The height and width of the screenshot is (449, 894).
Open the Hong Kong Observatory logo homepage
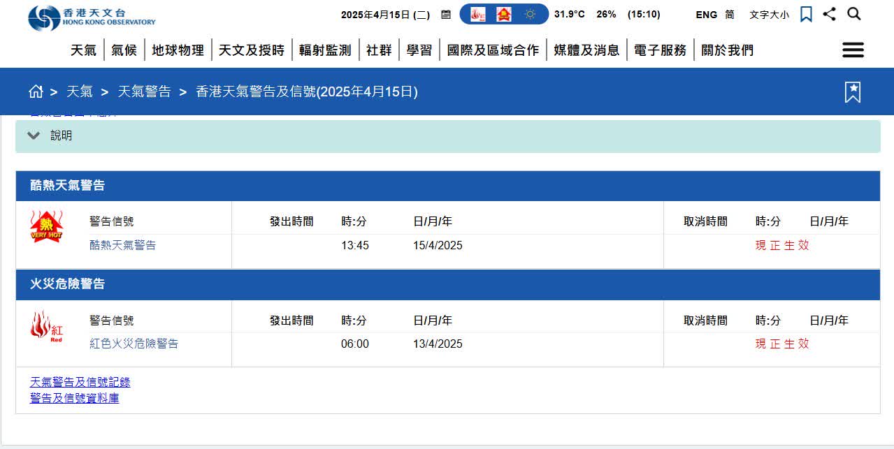pyautogui.click(x=92, y=17)
